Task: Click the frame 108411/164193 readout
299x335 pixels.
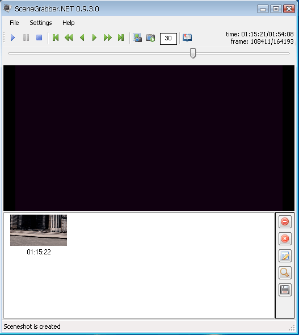Action: pos(262,41)
